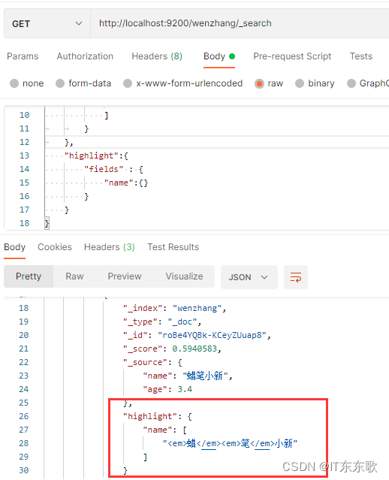
Task: Open response Cookies tab
Action: coord(55,247)
